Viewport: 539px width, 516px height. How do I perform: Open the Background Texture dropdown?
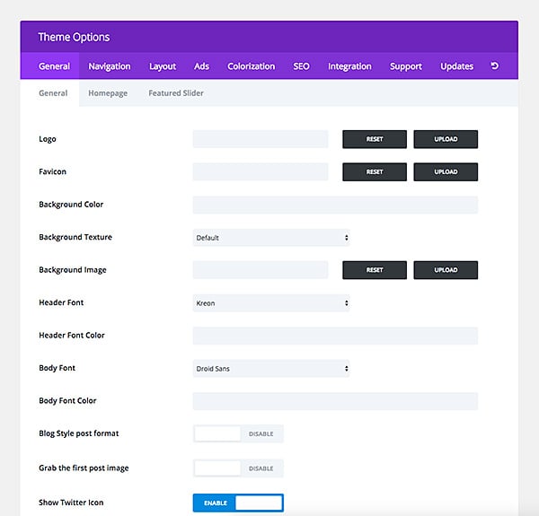tap(271, 238)
